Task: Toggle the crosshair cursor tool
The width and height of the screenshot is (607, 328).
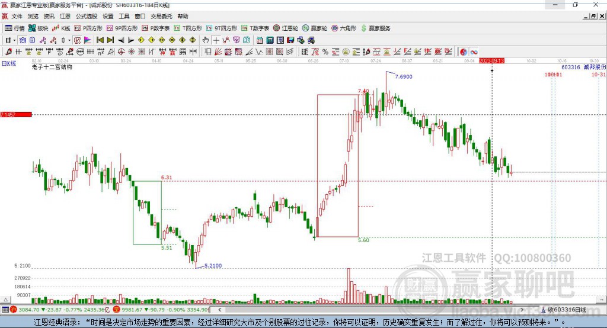Action: click(216, 40)
